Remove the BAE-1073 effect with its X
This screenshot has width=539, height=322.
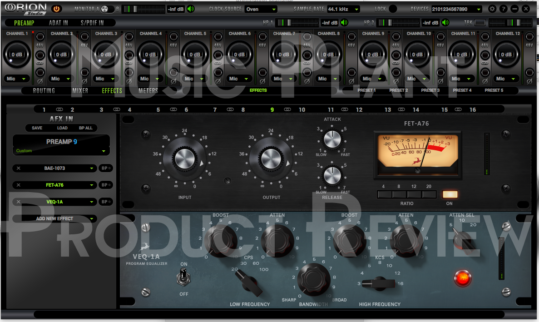[x=19, y=168]
